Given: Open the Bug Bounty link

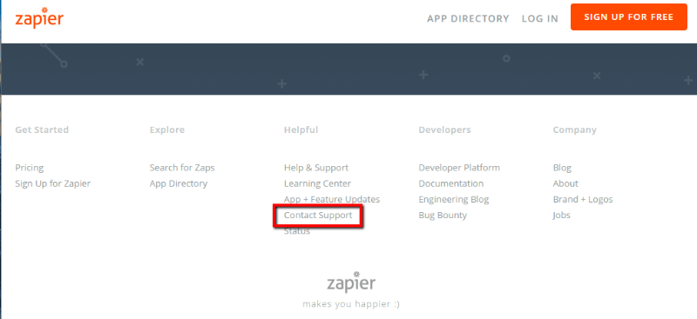Looking at the screenshot, I should tap(443, 216).
